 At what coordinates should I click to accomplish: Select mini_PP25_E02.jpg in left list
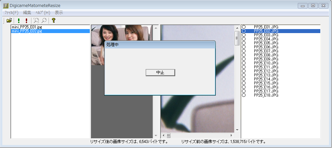[x=50, y=31]
